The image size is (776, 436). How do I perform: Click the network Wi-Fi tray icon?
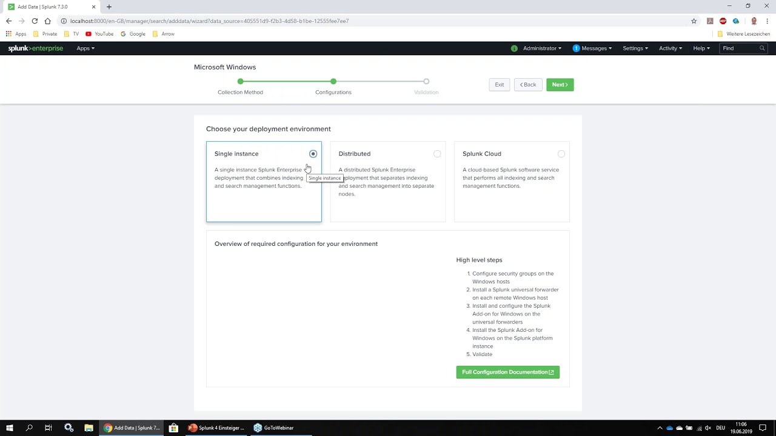[698, 428]
